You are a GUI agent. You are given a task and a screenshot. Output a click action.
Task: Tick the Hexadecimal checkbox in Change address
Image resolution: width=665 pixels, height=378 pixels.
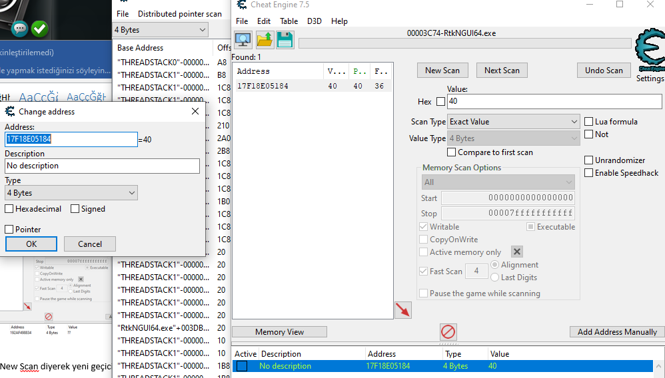(9, 209)
